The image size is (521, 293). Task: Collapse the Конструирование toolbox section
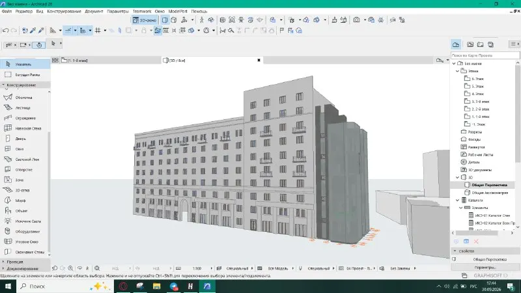pyautogui.click(x=25, y=85)
